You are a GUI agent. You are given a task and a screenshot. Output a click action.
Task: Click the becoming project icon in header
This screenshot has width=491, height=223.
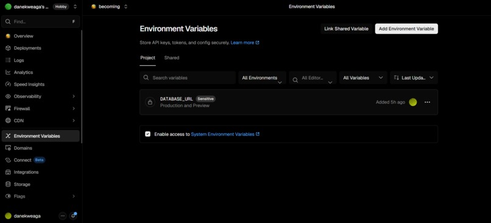(x=93, y=7)
